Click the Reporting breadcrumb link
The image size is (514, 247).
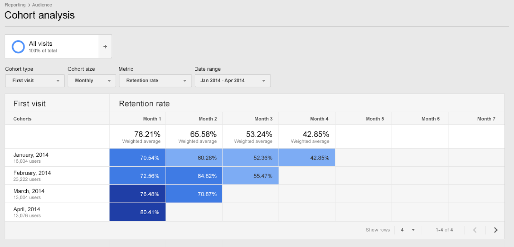click(x=15, y=5)
